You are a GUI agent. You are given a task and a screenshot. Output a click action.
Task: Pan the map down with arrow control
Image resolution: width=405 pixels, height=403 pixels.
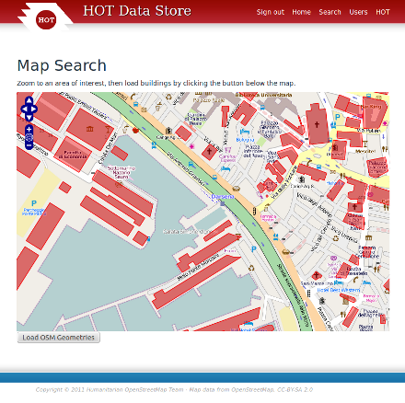pyautogui.click(x=29, y=117)
